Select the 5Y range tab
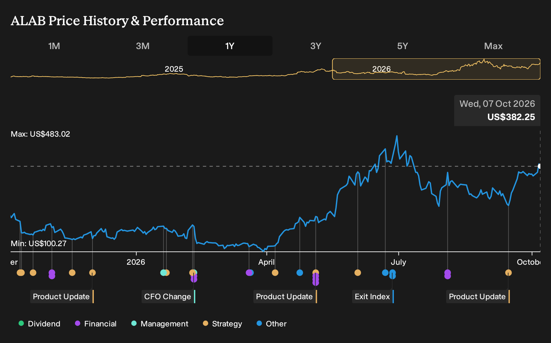 click(x=402, y=46)
